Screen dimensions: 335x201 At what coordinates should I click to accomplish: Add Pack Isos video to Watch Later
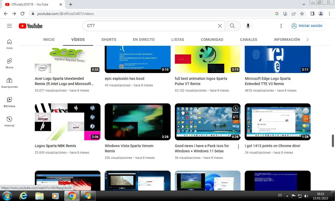[236, 108]
